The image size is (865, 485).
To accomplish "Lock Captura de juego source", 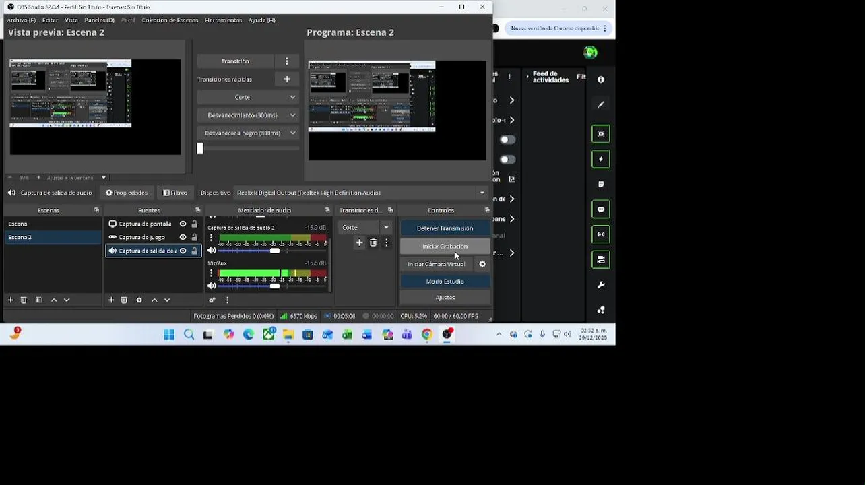I will (x=195, y=237).
